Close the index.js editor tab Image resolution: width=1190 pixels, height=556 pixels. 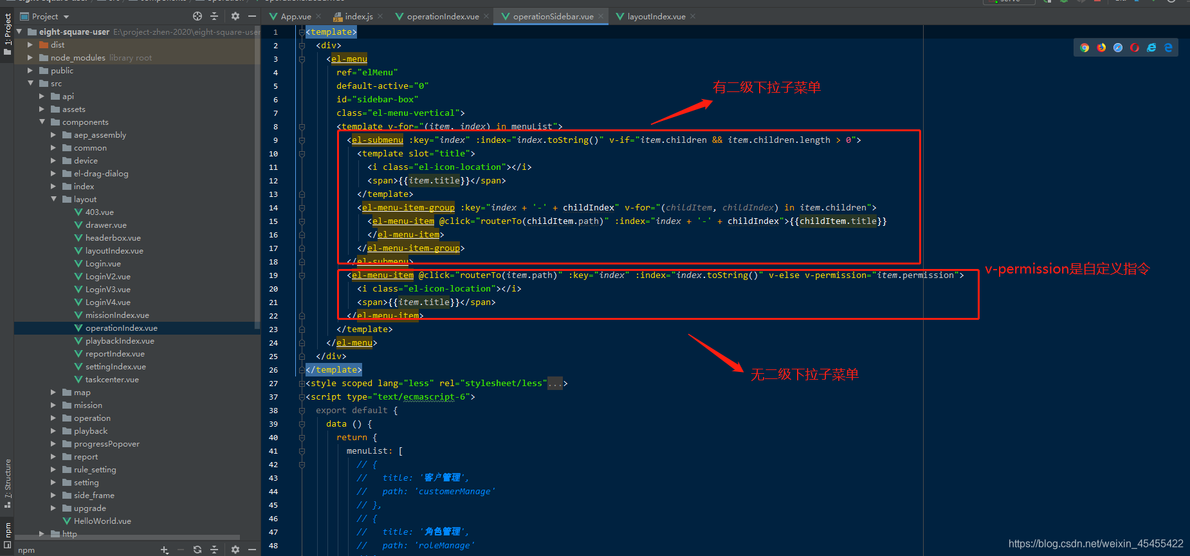coord(381,16)
